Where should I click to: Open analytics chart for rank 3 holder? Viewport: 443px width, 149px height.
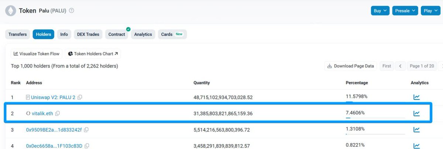416,129
